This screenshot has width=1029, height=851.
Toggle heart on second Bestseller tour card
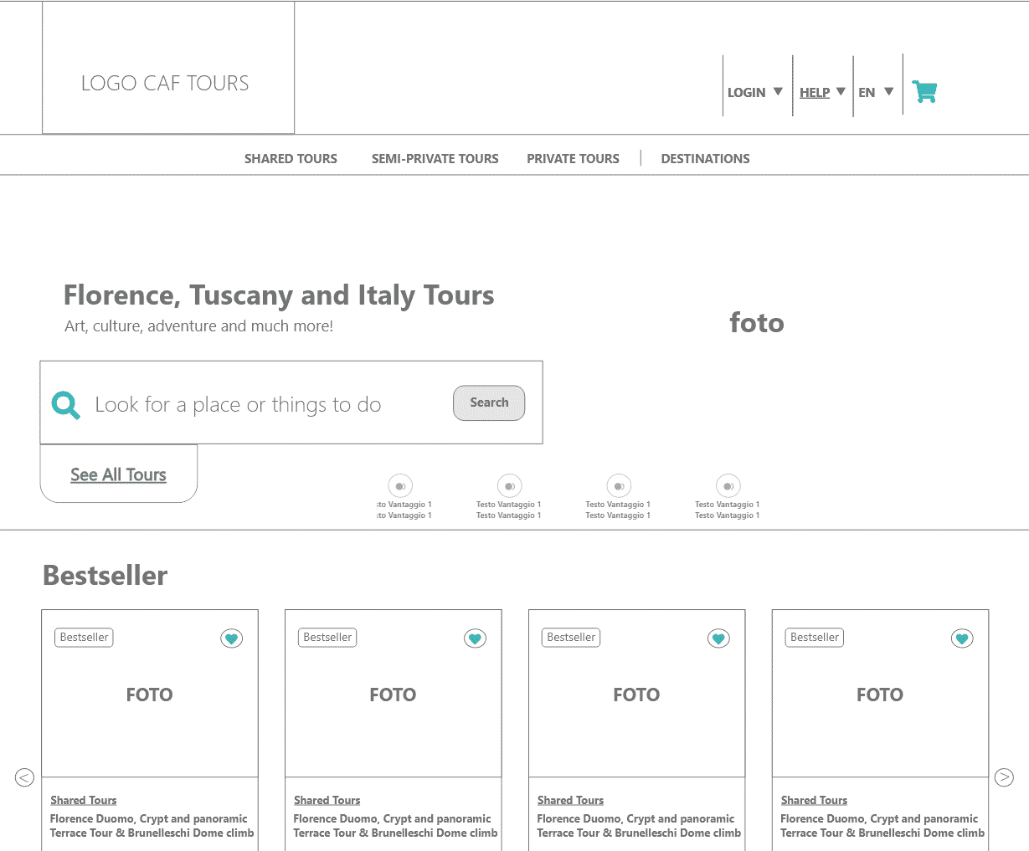[x=475, y=638]
